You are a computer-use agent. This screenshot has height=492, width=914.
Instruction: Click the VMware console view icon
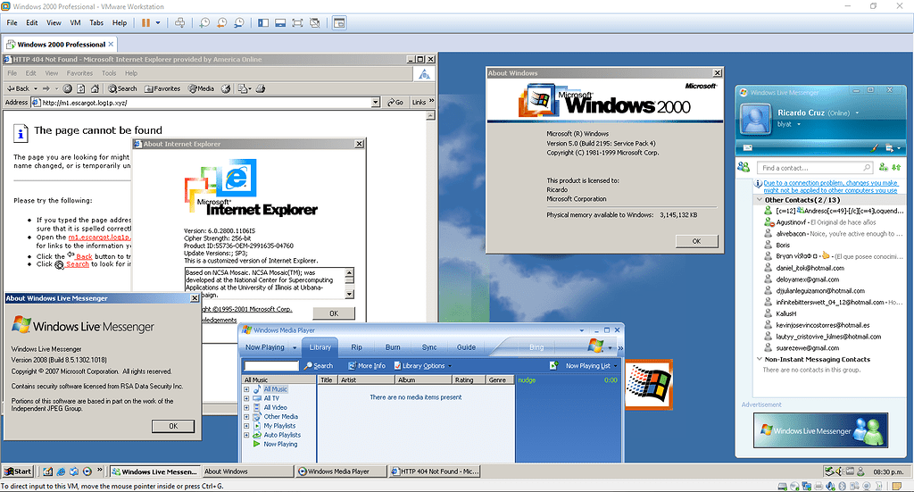point(339,22)
